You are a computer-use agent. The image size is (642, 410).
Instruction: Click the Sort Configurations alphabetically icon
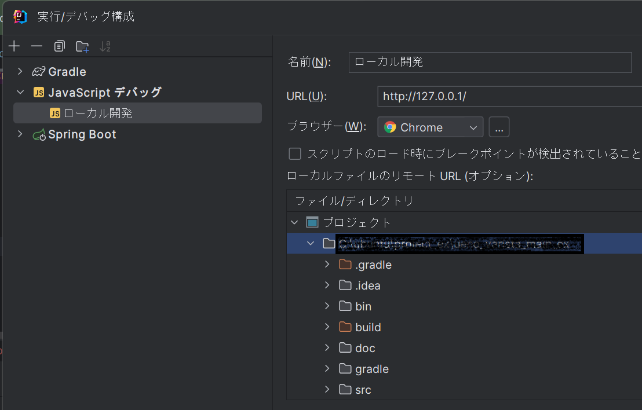pos(105,46)
